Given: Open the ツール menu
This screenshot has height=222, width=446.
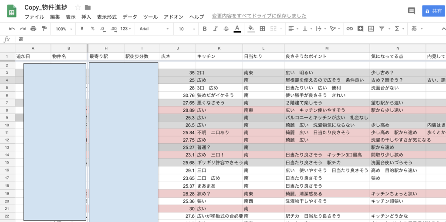Looking at the screenshot, I should pyautogui.click(x=150, y=17).
